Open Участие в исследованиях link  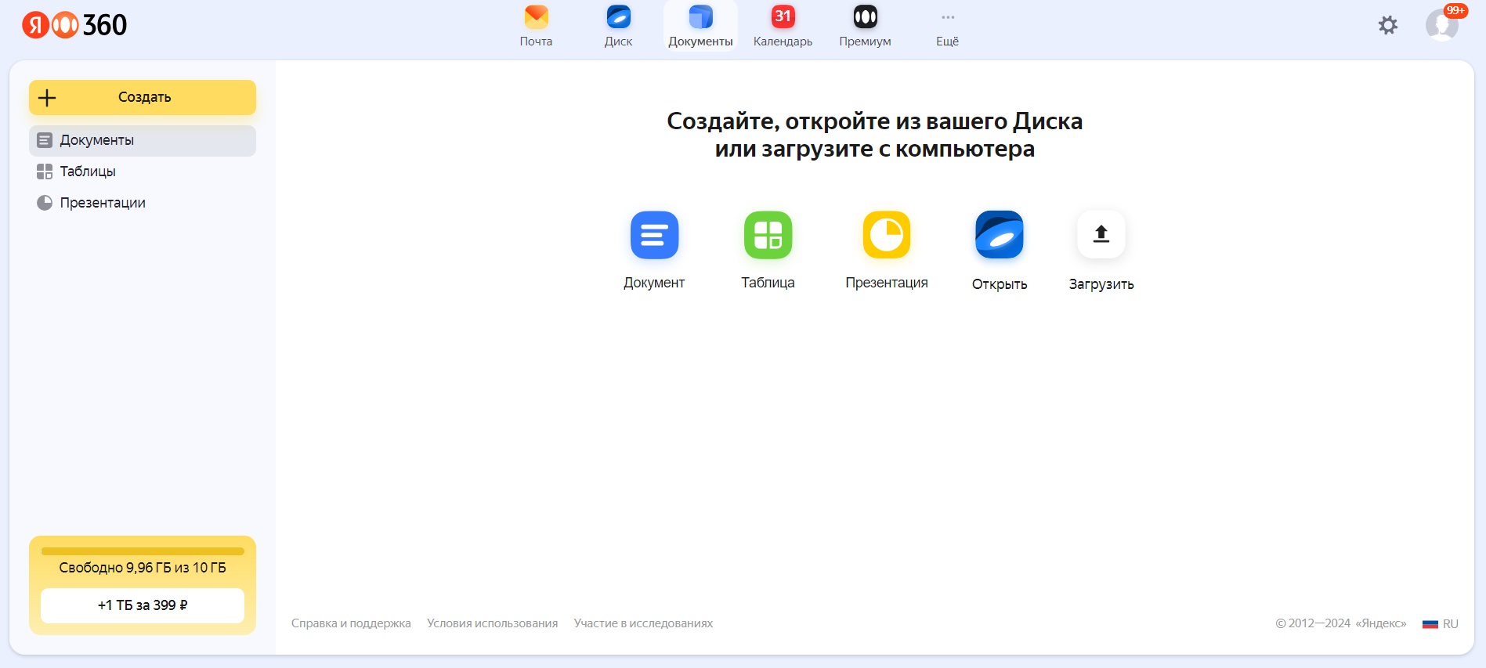[x=643, y=623]
